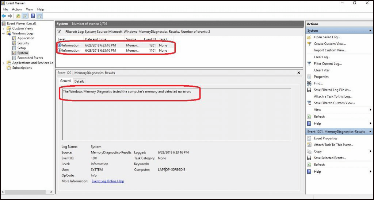Select the Setup log in tree
The height and width of the screenshot is (200, 374).
point(22,48)
